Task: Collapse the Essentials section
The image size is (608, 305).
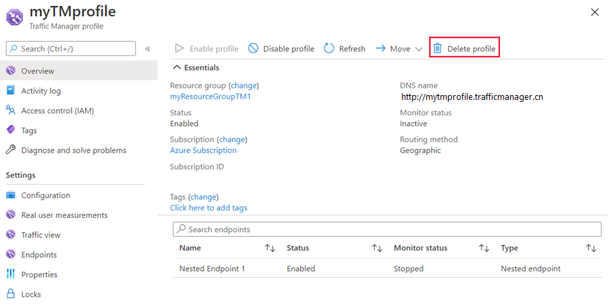Action: (x=178, y=67)
